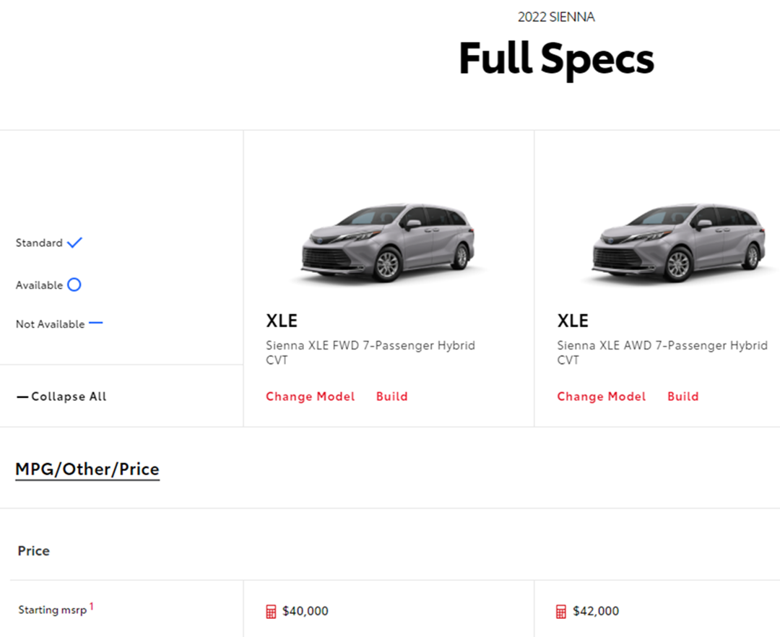The image size is (780, 637).
Task: Change Model for the XLE AWD trim
Action: 602,396
